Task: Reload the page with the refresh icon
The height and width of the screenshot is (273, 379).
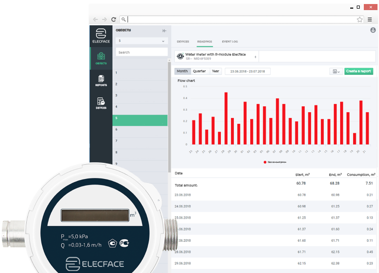Action: tap(114, 19)
